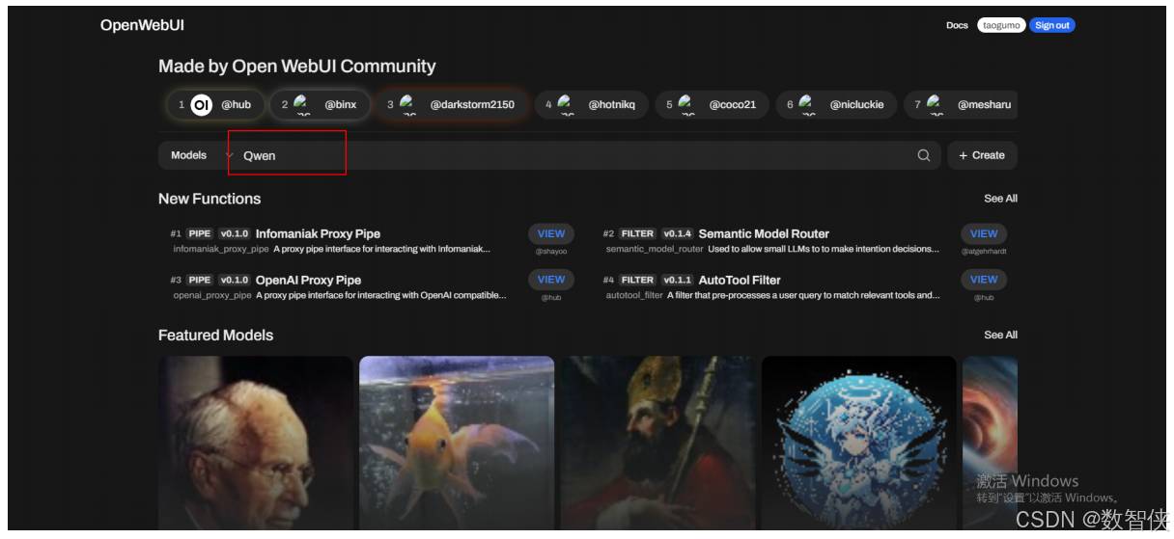The width and height of the screenshot is (1174, 539).
Task: Click the Made by Open WebUI Community heading
Action: pyautogui.click(x=297, y=67)
